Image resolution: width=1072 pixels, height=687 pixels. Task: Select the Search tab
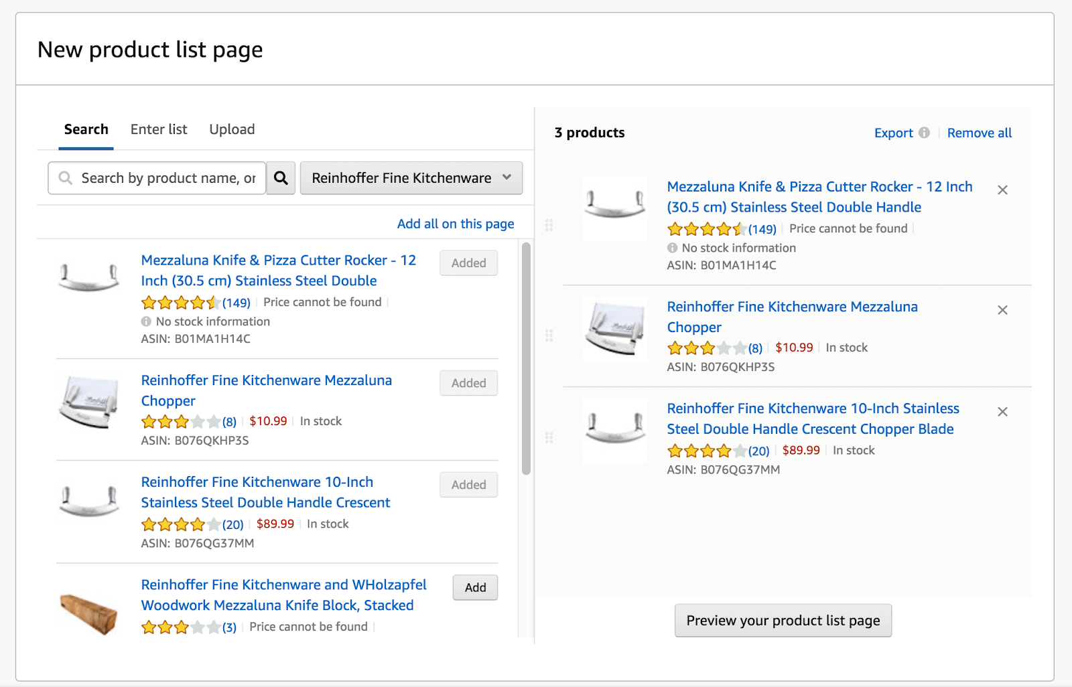pyautogui.click(x=86, y=129)
